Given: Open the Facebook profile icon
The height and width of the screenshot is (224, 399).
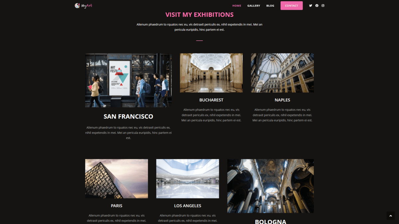Looking at the screenshot, I should coord(317,6).
